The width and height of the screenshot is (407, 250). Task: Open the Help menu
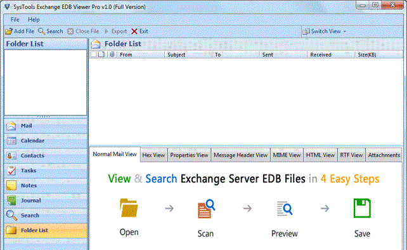pyautogui.click(x=34, y=20)
